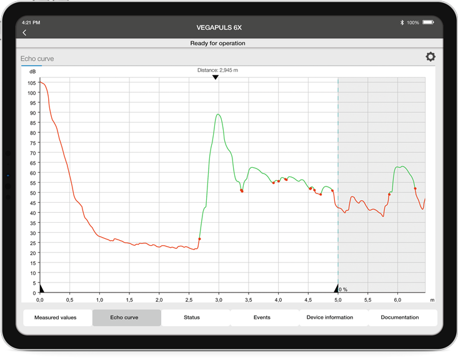
Task: Open the settings gear icon
Action: 431,57
